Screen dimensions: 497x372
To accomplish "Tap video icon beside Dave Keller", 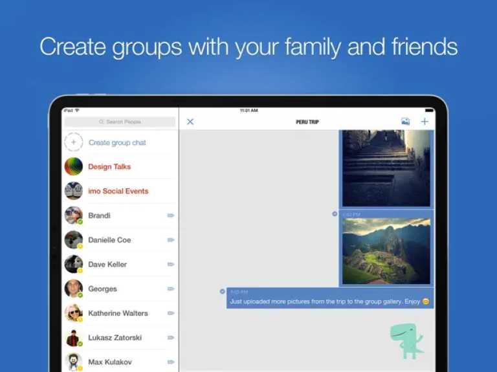I will point(170,265).
